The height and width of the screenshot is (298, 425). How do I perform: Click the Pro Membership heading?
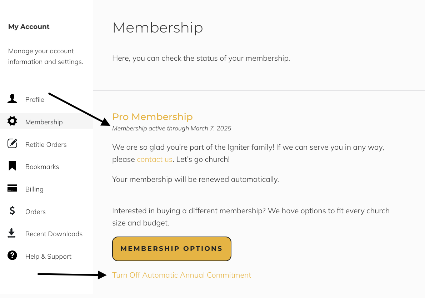pyautogui.click(x=152, y=117)
